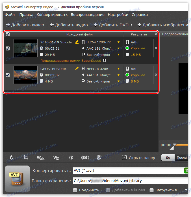Image resolution: width=191 pixels, height=197 pixels.
Task: Click the 8 МБ output size value
Action: click(x=135, y=81)
